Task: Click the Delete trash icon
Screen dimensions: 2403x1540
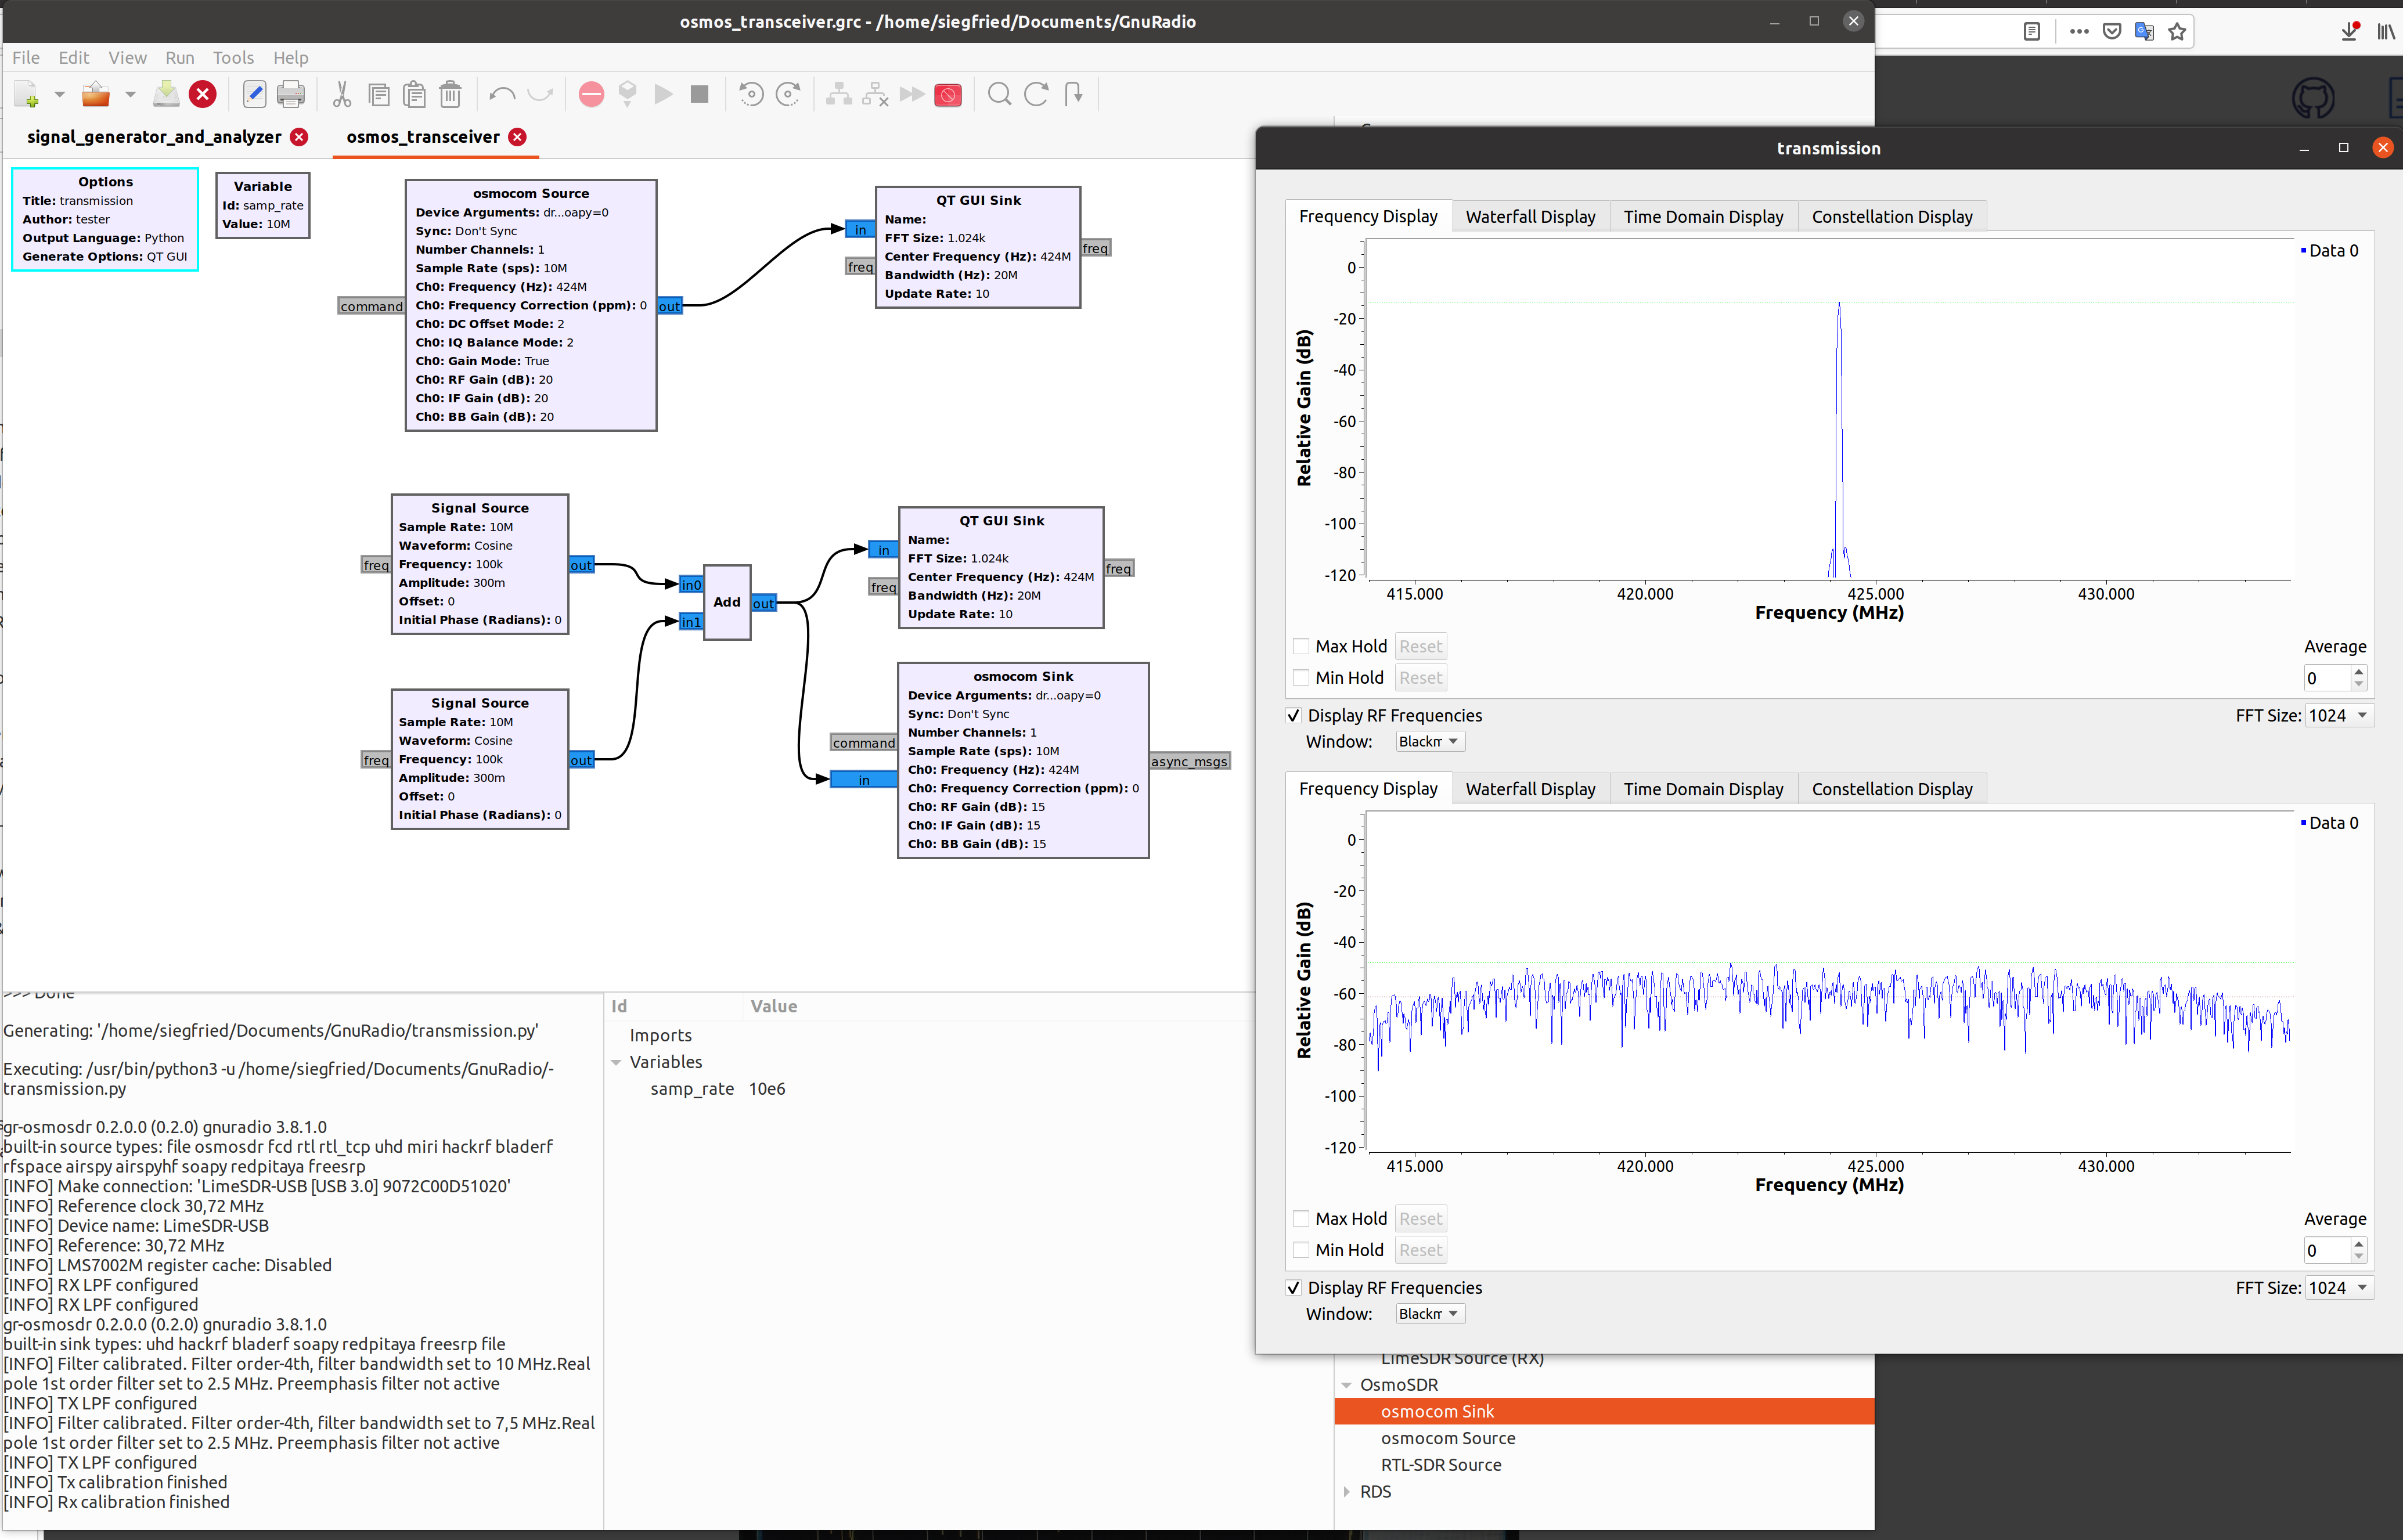Action: 451,94
